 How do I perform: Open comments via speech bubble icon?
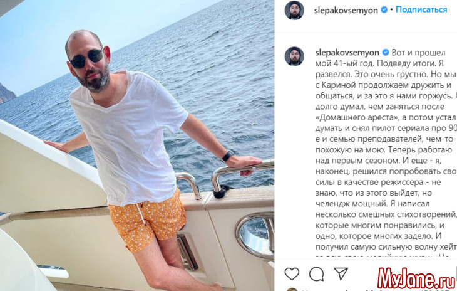tap(317, 274)
